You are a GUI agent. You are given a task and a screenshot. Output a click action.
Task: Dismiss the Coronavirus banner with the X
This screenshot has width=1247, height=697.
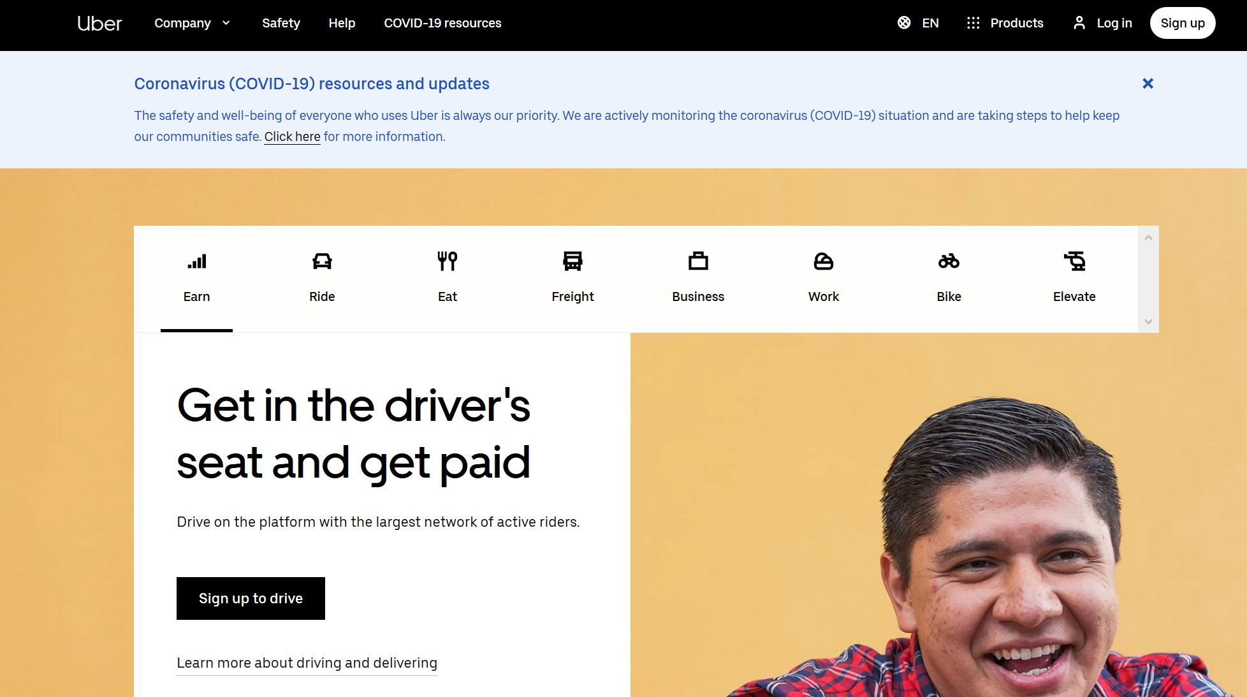click(x=1148, y=84)
